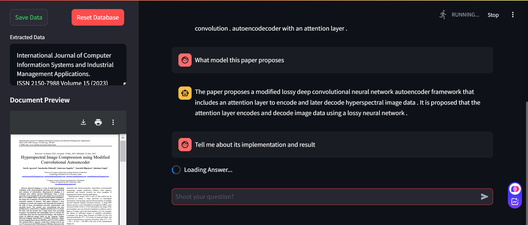
Task: Click the Loading Answer spinner
Action: click(x=176, y=170)
